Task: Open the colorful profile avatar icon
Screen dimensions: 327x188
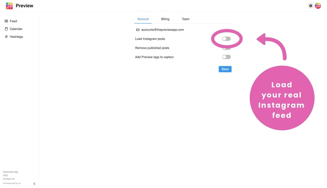Action: [318, 6]
